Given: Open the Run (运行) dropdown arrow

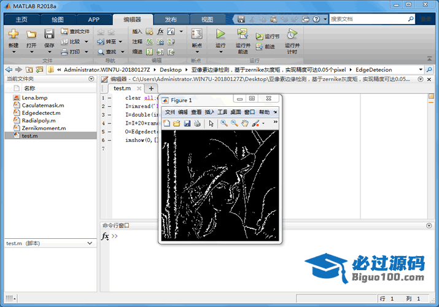Looking at the screenshot, I should pyautogui.click(x=220, y=52).
